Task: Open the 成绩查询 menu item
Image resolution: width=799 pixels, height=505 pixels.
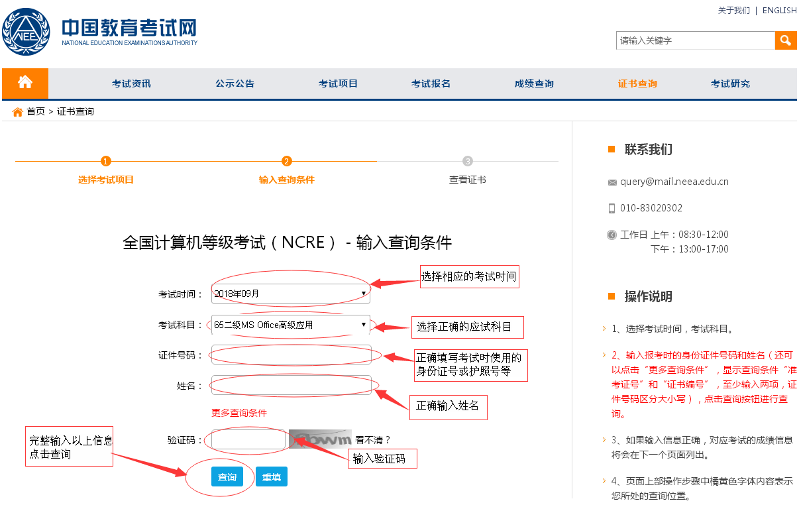Action: coord(534,84)
